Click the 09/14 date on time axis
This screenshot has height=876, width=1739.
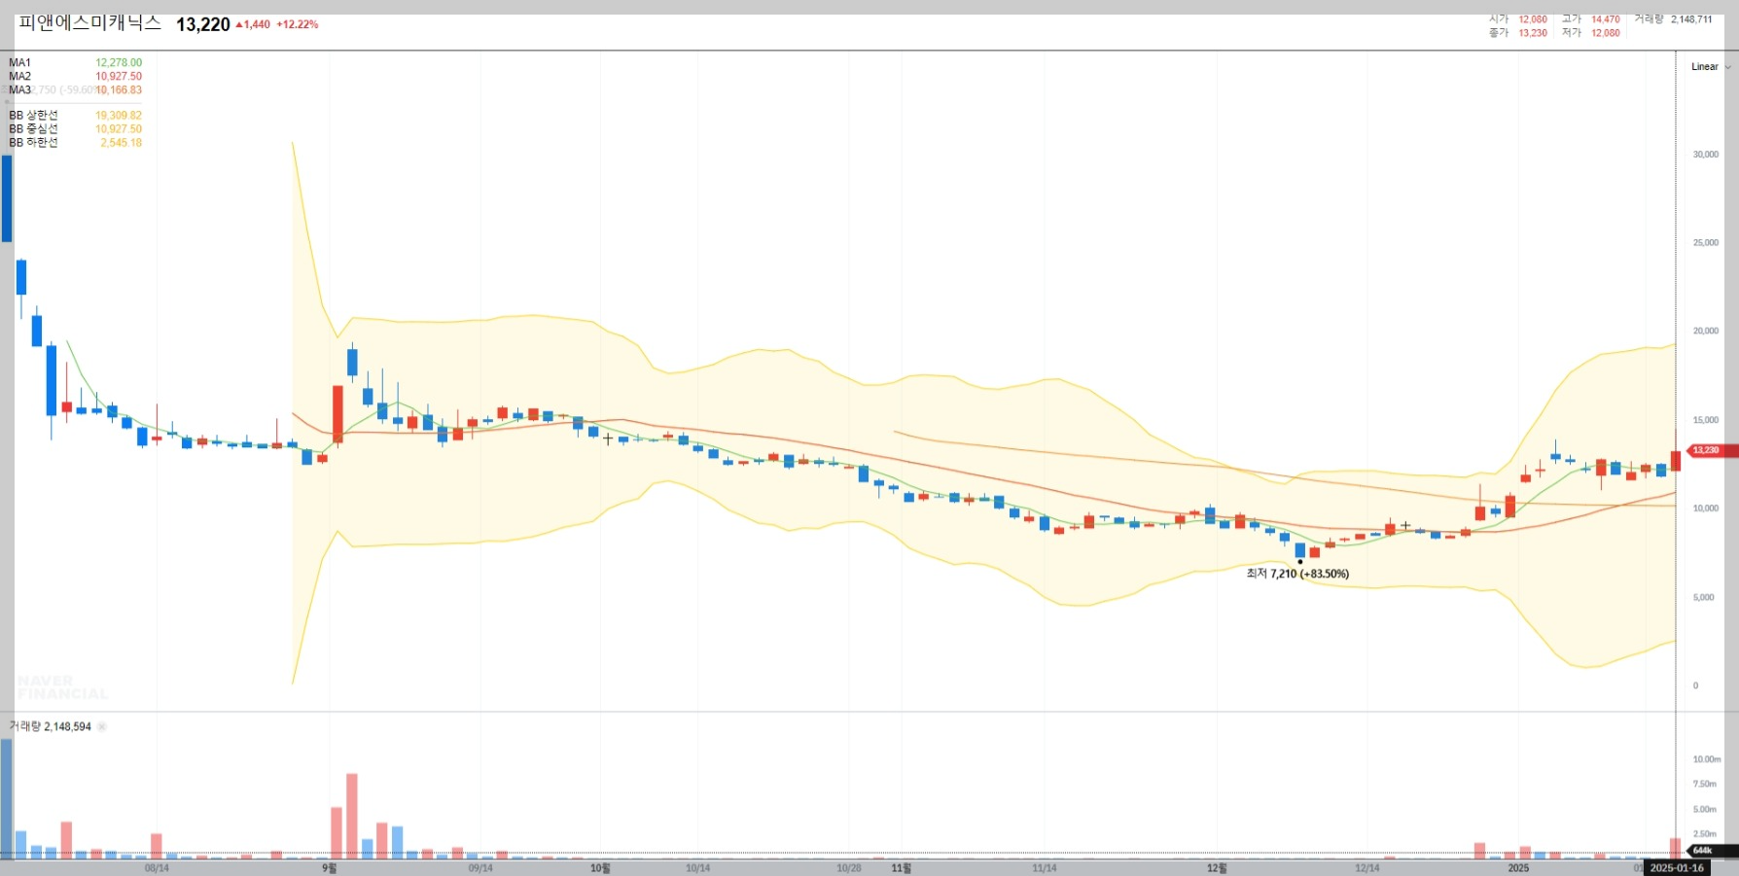[480, 868]
